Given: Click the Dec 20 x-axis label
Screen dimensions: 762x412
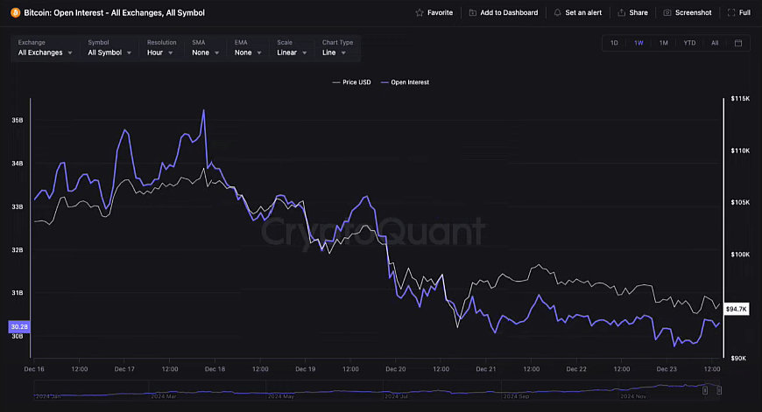Looking at the screenshot, I should [396, 369].
